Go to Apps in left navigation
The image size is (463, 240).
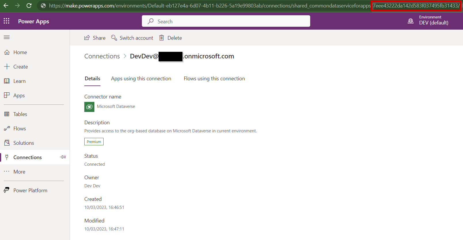tap(35, 95)
